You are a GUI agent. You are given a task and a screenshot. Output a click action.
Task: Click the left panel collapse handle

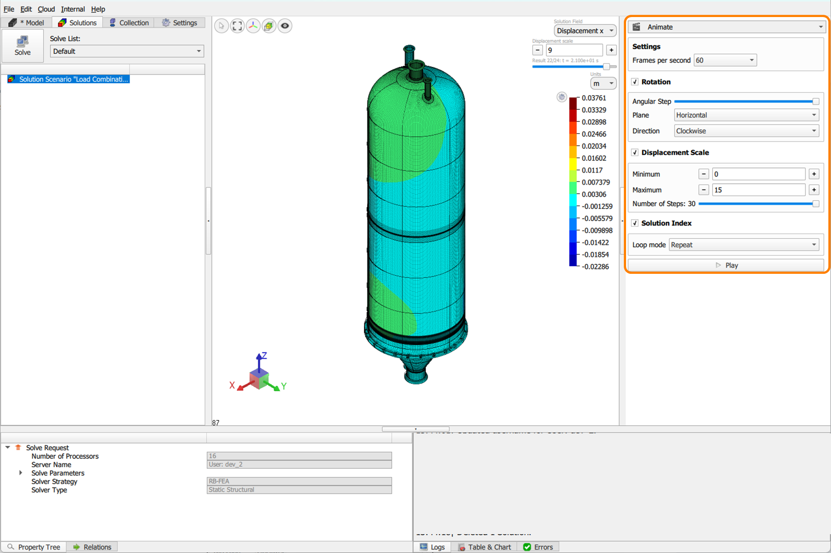coord(208,221)
